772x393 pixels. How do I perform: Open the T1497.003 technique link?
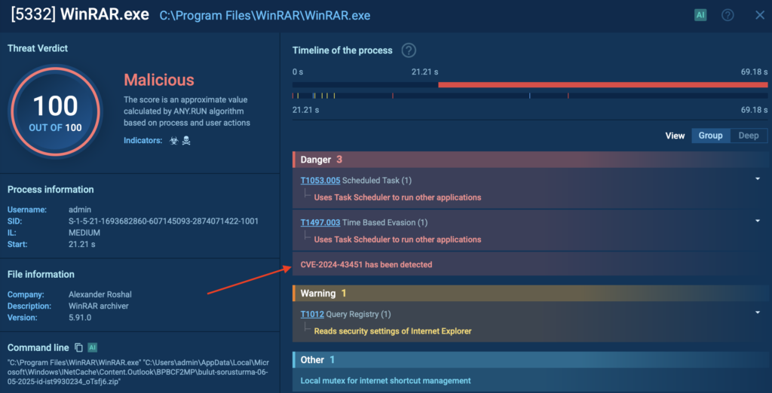pos(320,223)
